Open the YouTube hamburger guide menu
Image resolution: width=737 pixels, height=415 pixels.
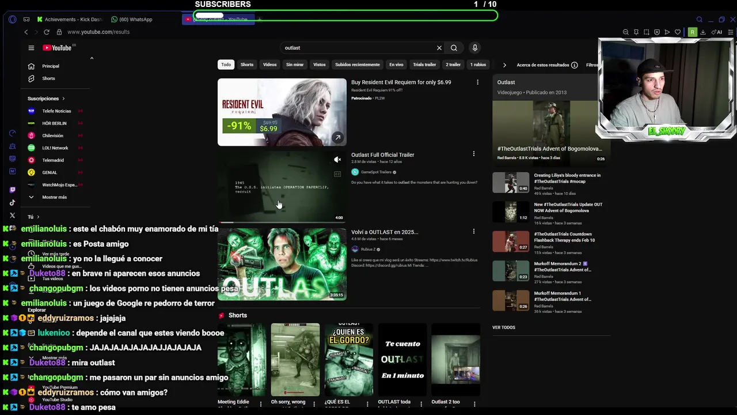coord(31,48)
